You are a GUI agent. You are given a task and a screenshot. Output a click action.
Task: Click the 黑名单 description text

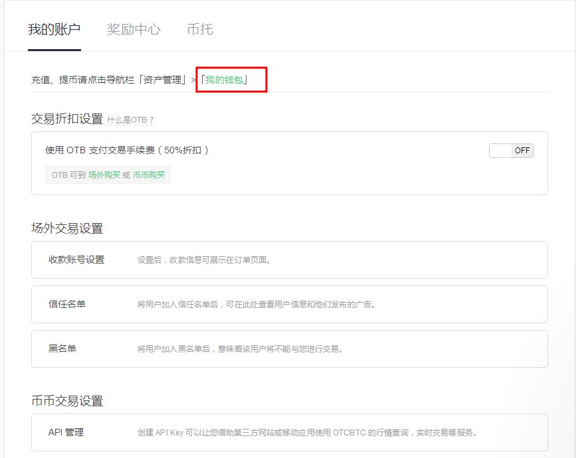(x=240, y=349)
